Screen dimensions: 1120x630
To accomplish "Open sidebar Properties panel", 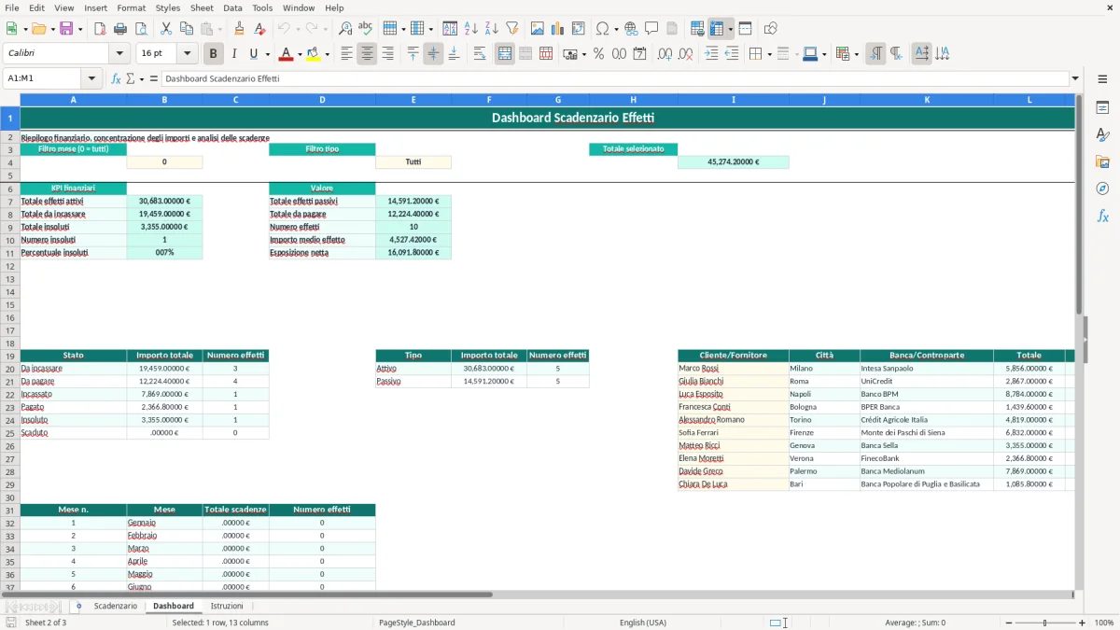I will (x=1102, y=108).
